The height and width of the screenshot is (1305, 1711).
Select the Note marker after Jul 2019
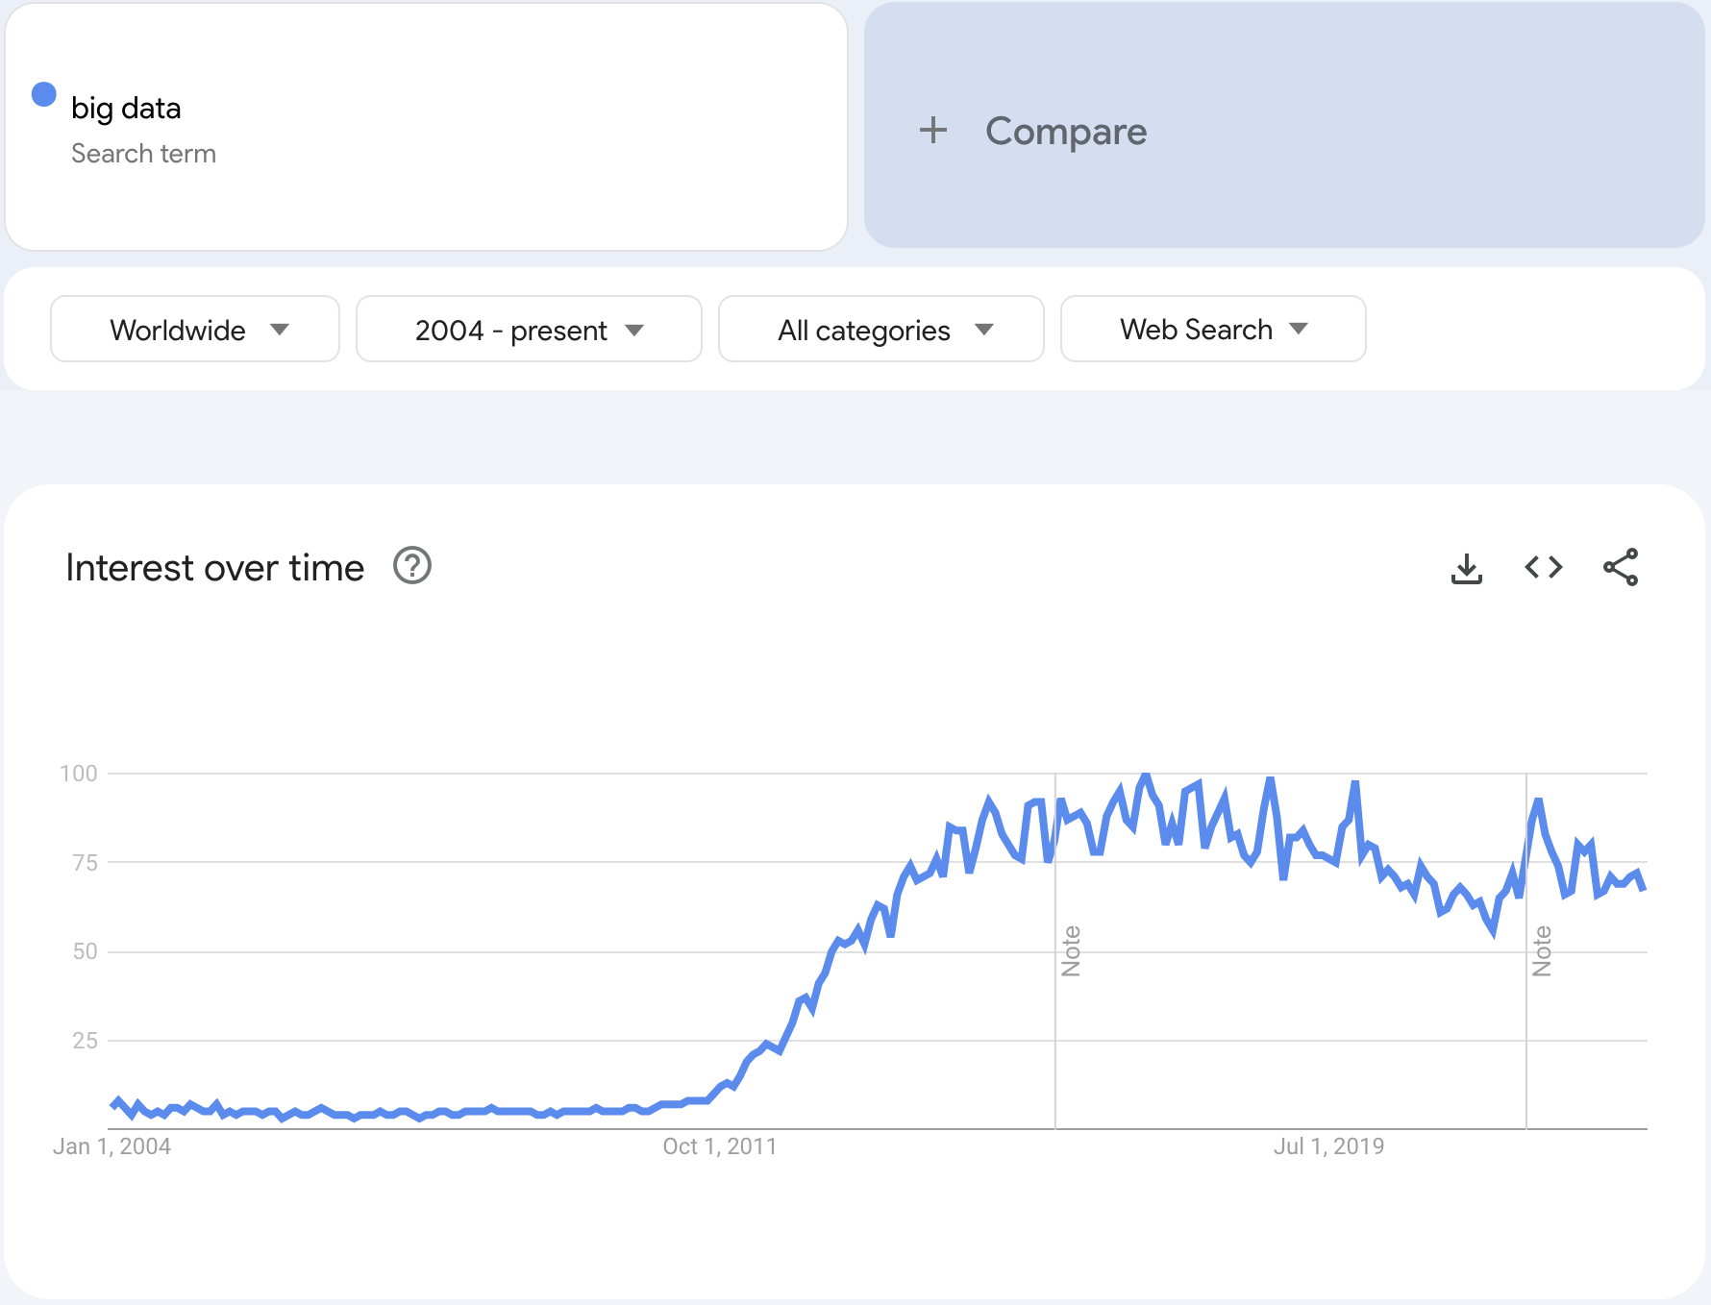[x=1542, y=950]
